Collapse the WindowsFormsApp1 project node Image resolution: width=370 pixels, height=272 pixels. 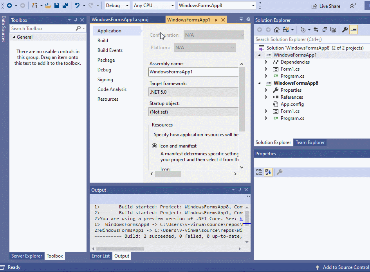[x=259, y=55]
